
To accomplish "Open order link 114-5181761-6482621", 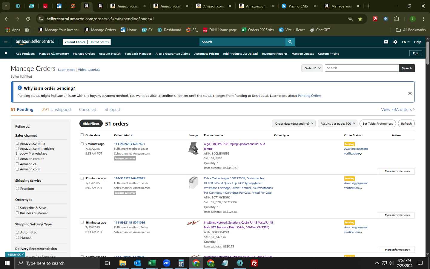I will (x=129, y=178).
